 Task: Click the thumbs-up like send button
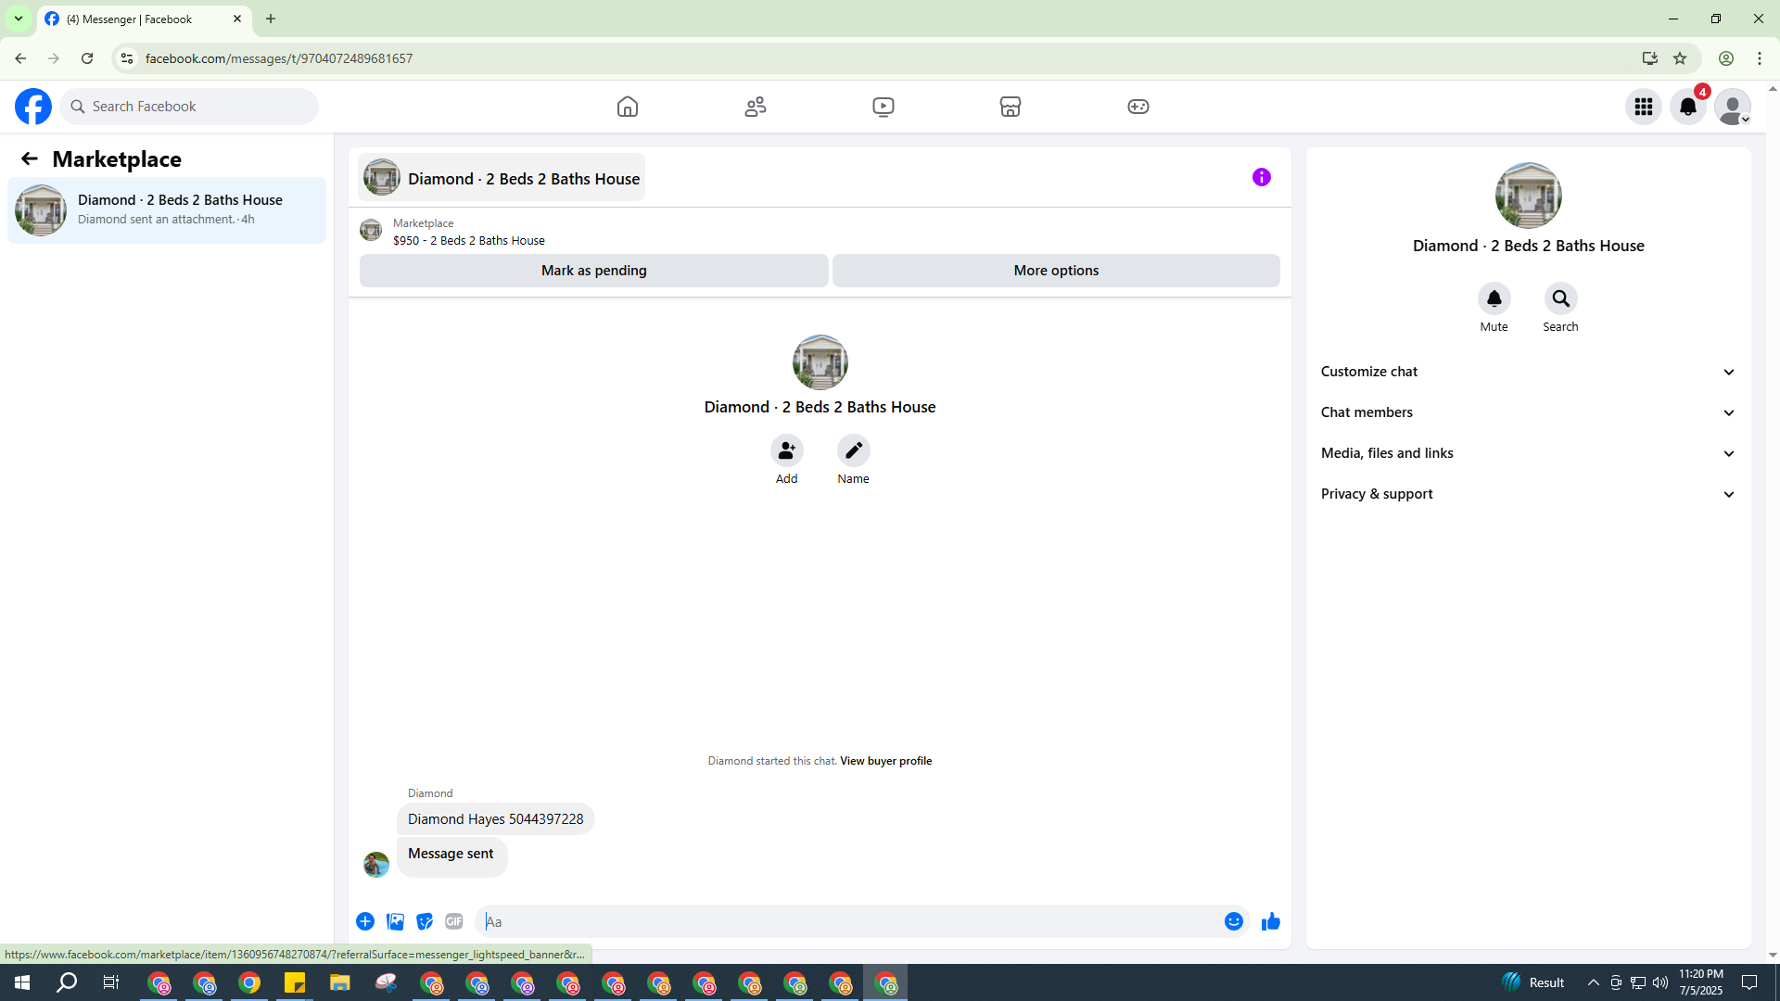click(x=1270, y=921)
